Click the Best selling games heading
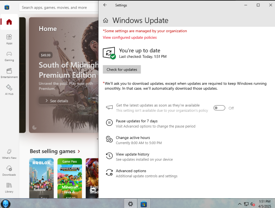Image resolution: width=275 pixels, height=208 pixels. point(53,151)
